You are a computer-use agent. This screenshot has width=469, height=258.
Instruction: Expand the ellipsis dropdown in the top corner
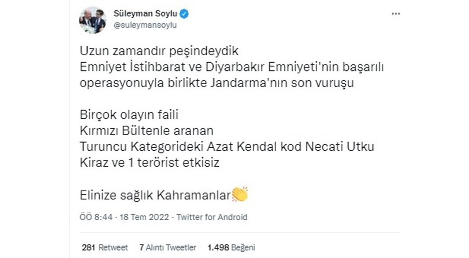[x=395, y=14]
